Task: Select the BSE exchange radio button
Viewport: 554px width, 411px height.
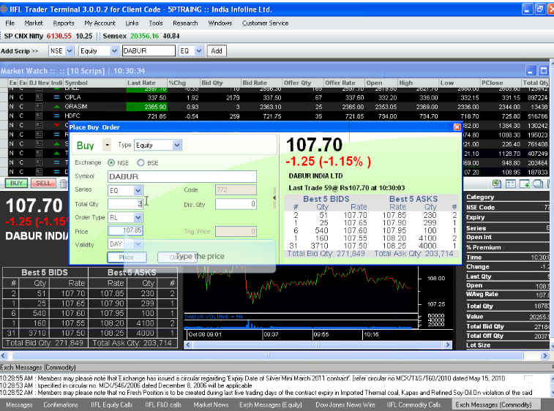Action: click(142, 162)
